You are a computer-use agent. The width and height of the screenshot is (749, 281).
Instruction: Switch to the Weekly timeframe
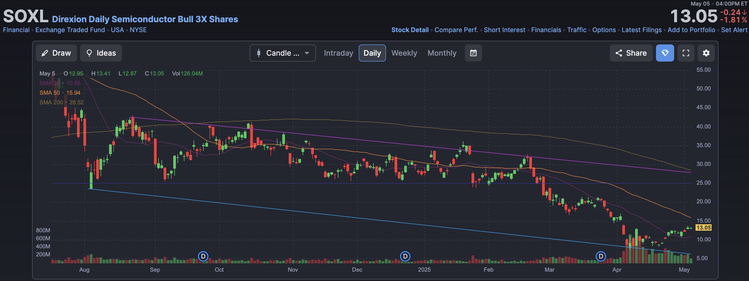click(x=404, y=53)
